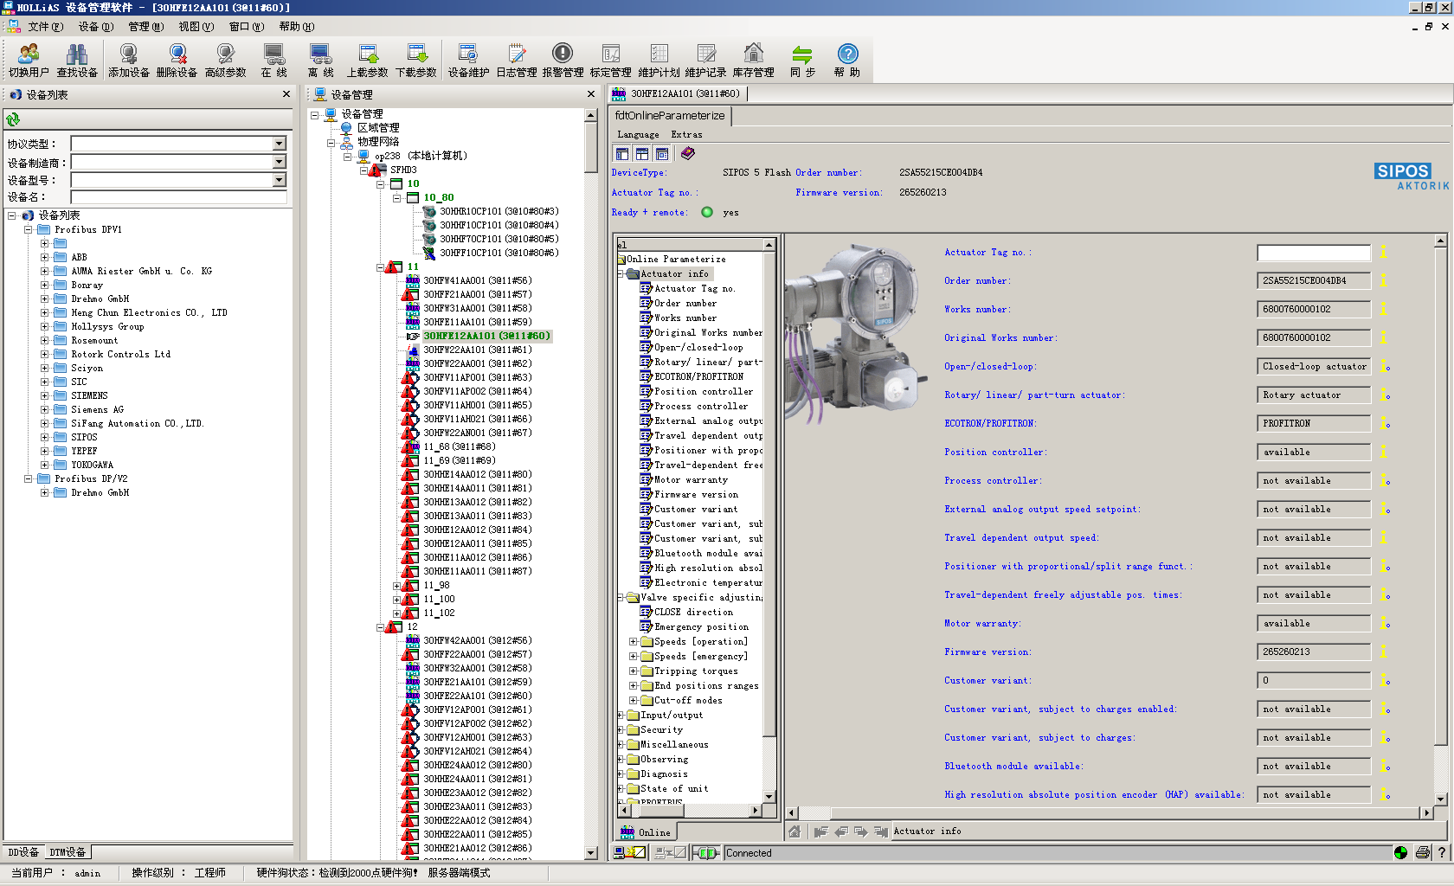Open the Extras menu
The image size is (1454, 886).
(x=686, y=135)
